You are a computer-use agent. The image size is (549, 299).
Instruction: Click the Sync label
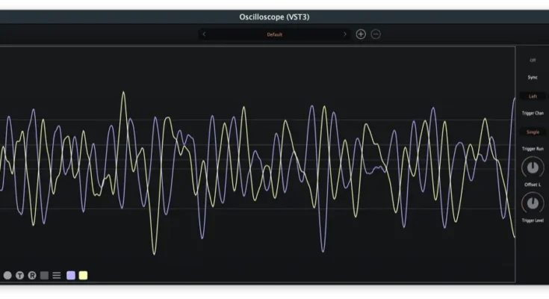coord(533,78)
